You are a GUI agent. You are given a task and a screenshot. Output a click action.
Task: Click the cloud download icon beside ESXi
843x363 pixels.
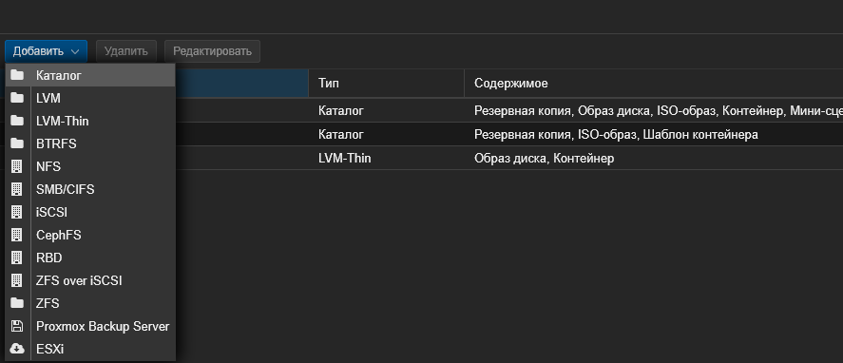point(17,349)
